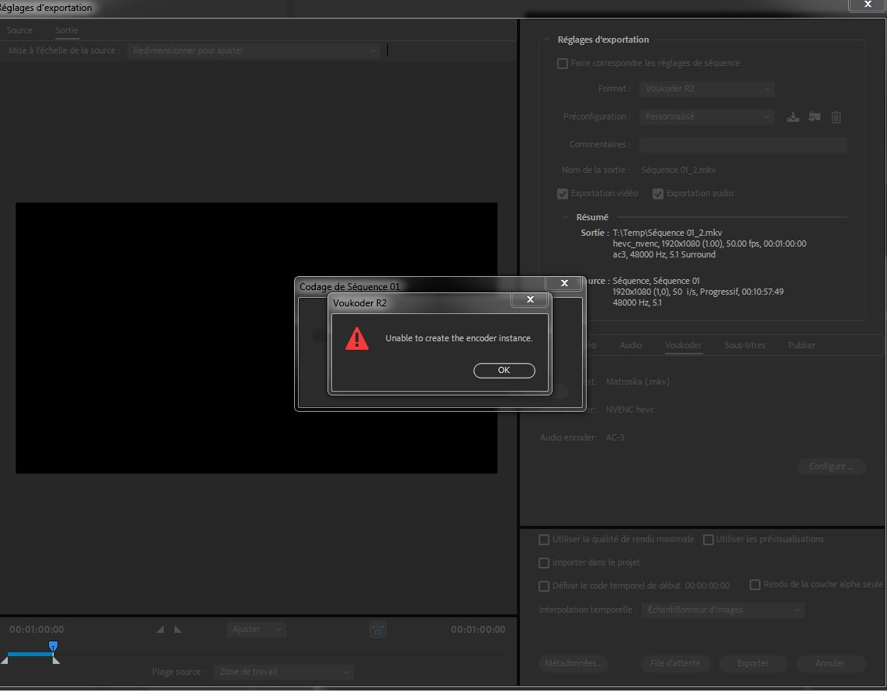
Task: Close the Codage de Séquence 01 window
Action: (564, 284)
